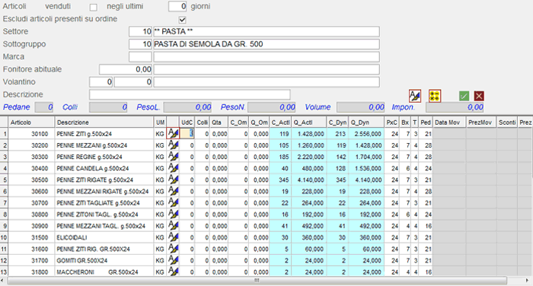This screenshot has height=286, width=533.
Task: Open edit icon for PENNE MEZZANI g.500x24
Action: [x=173, y=145]
